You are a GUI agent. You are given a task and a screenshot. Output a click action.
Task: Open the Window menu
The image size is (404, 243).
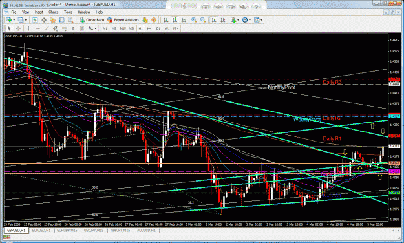[84, 12]
